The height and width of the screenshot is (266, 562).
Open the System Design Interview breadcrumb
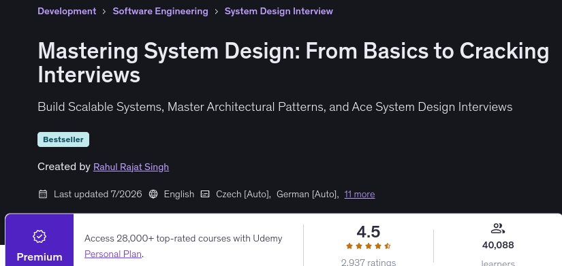pyautogui.click(x=279, y=11)
